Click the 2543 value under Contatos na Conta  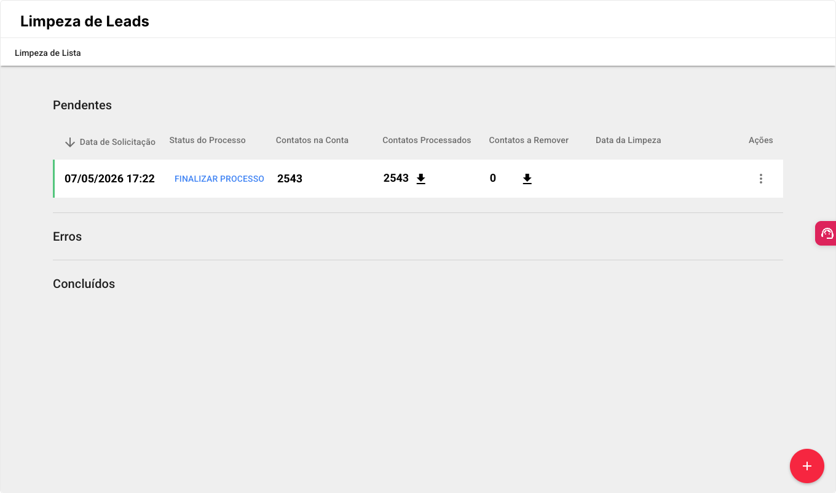(x=290, y=179)
